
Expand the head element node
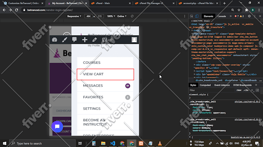(192, 30)
